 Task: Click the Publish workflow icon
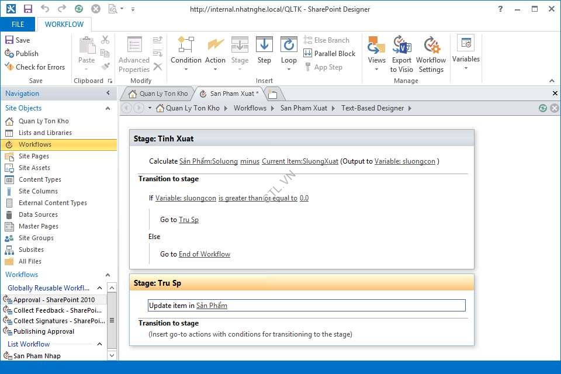pos(9,53)
